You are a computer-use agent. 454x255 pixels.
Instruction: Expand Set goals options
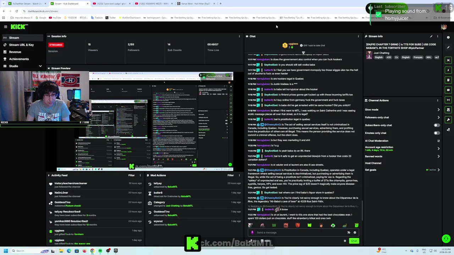pyautogui.click(x=438, y=170)
